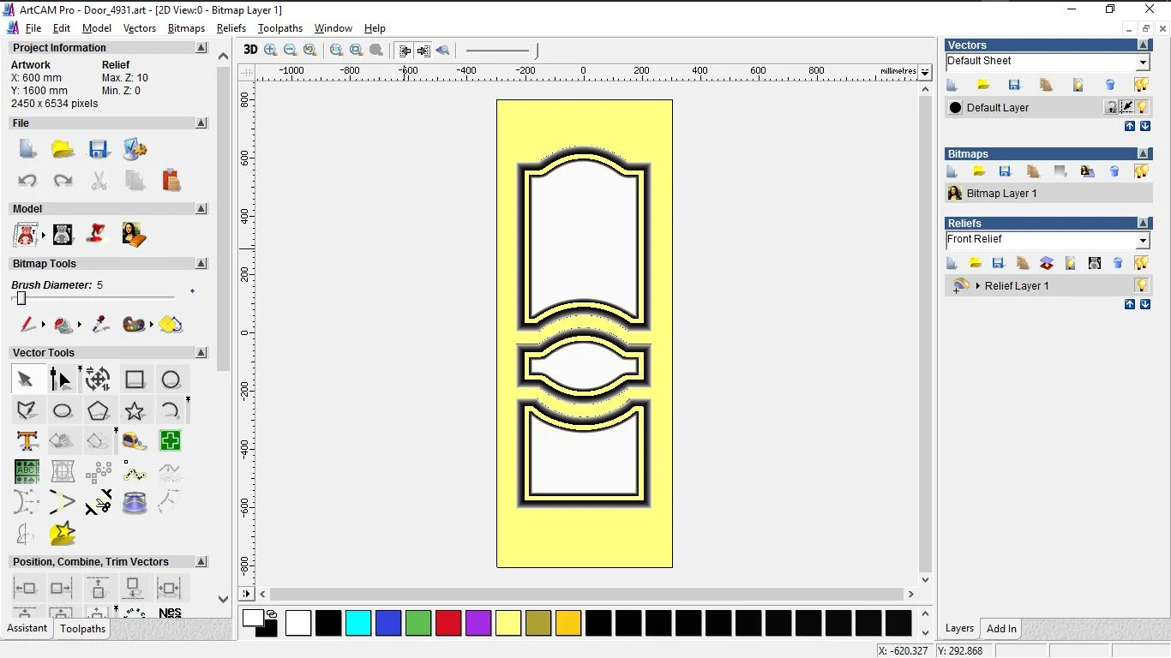
Task: Switch to the Toolpaths tab
Action: (82, 629)
